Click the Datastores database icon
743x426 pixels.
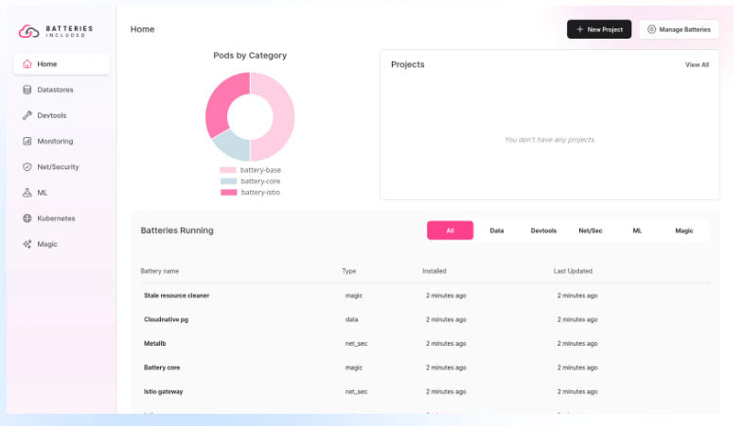(x=27, y=90)
